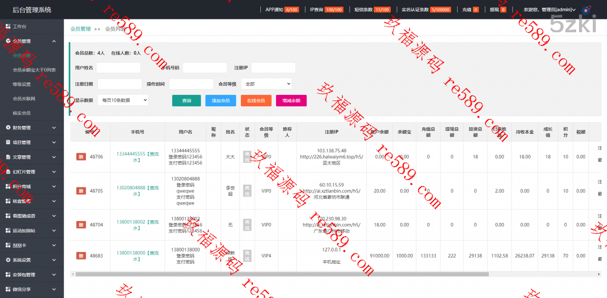Click delete icon for member 48705
The height and width of the screenshot is (298, 607).
click(81, 191)
